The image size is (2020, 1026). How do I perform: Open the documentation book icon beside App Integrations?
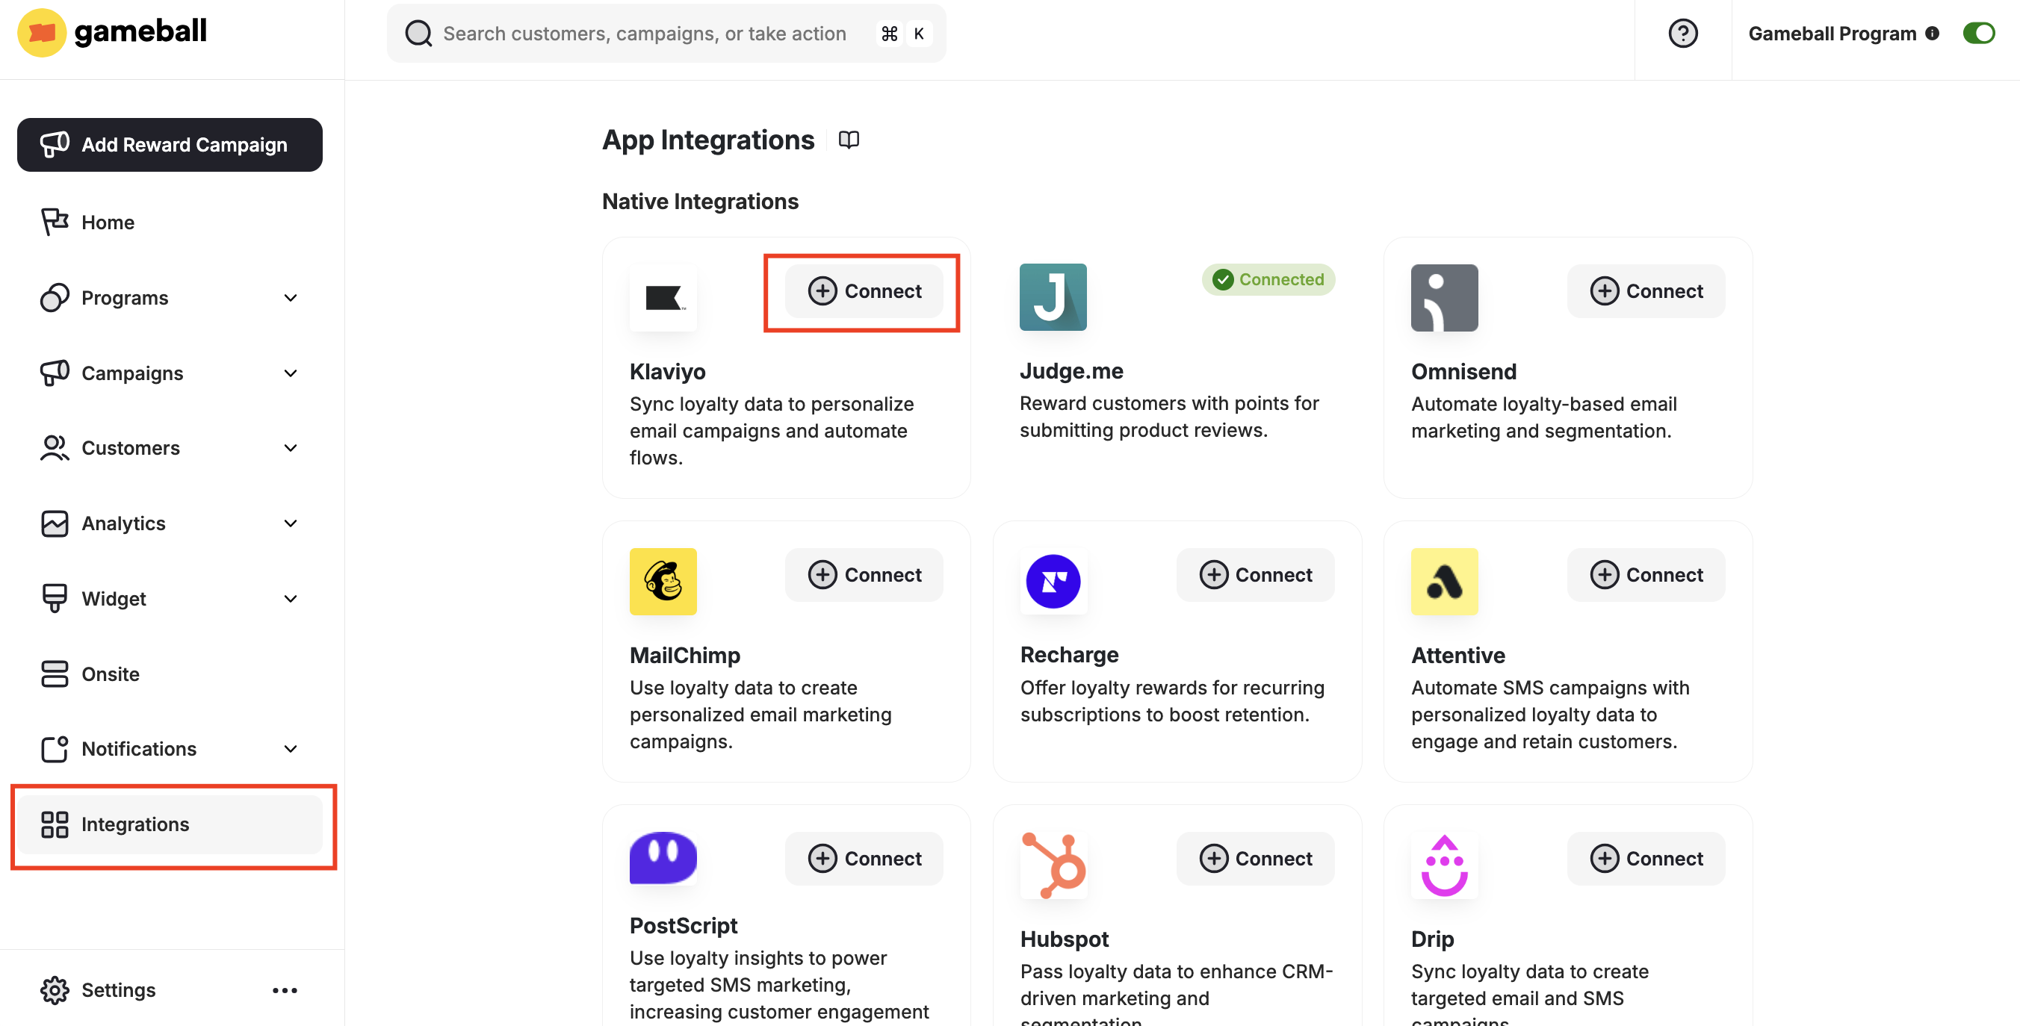pos(849,140)
